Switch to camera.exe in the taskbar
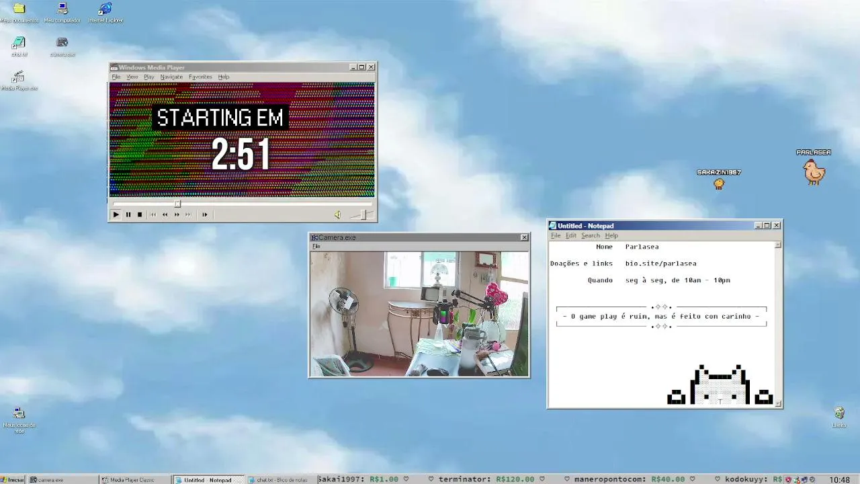The height and width of the screenshot is (484, 860). click(x=62, y=479)
